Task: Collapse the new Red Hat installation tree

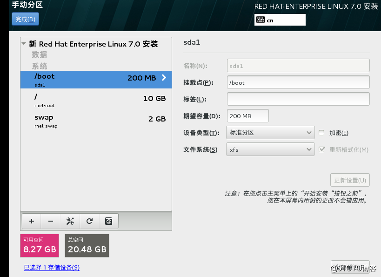Action: tap(24, 44)
